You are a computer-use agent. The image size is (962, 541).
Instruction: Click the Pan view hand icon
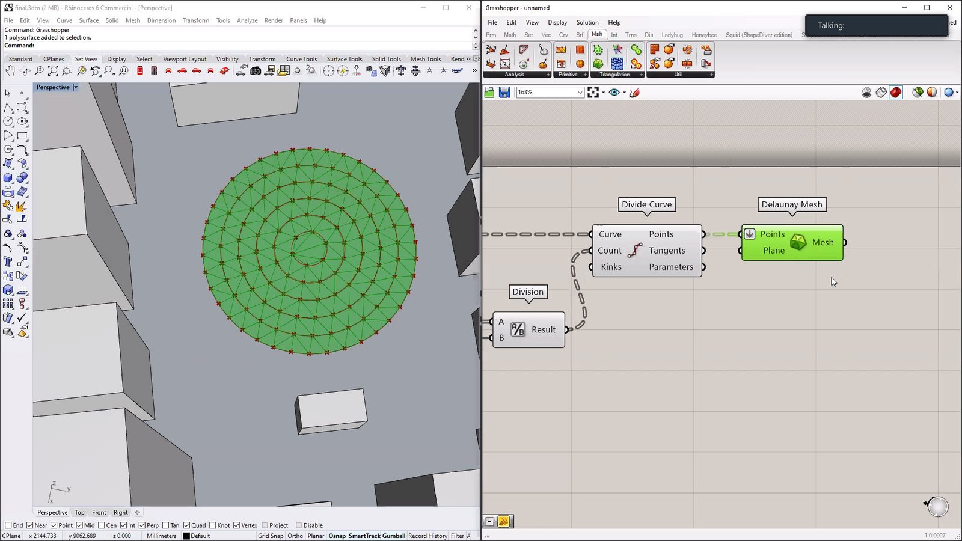click(10, 71)
